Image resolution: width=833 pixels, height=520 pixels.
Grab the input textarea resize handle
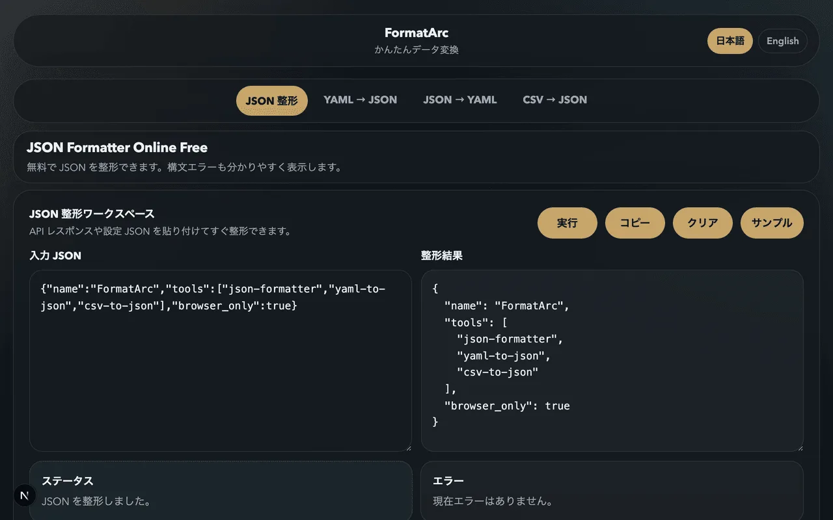point(409,447)
